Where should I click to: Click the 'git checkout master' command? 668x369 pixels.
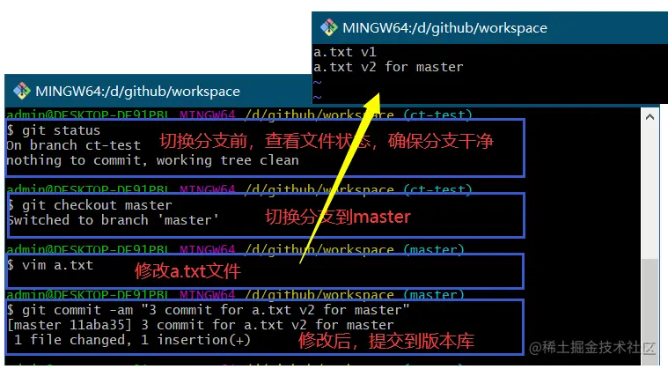click(x=91, y=205)
